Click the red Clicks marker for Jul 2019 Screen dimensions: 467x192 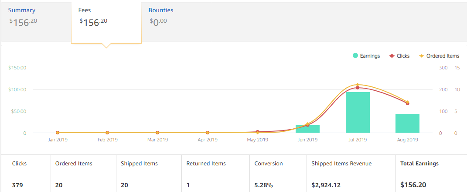click(358, 88)
